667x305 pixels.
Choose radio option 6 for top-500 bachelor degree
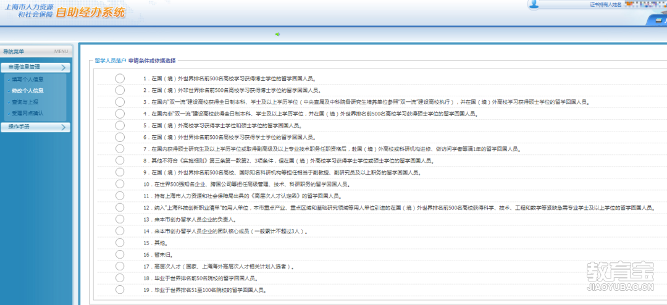pyautogui.click(x=120, y=137)
